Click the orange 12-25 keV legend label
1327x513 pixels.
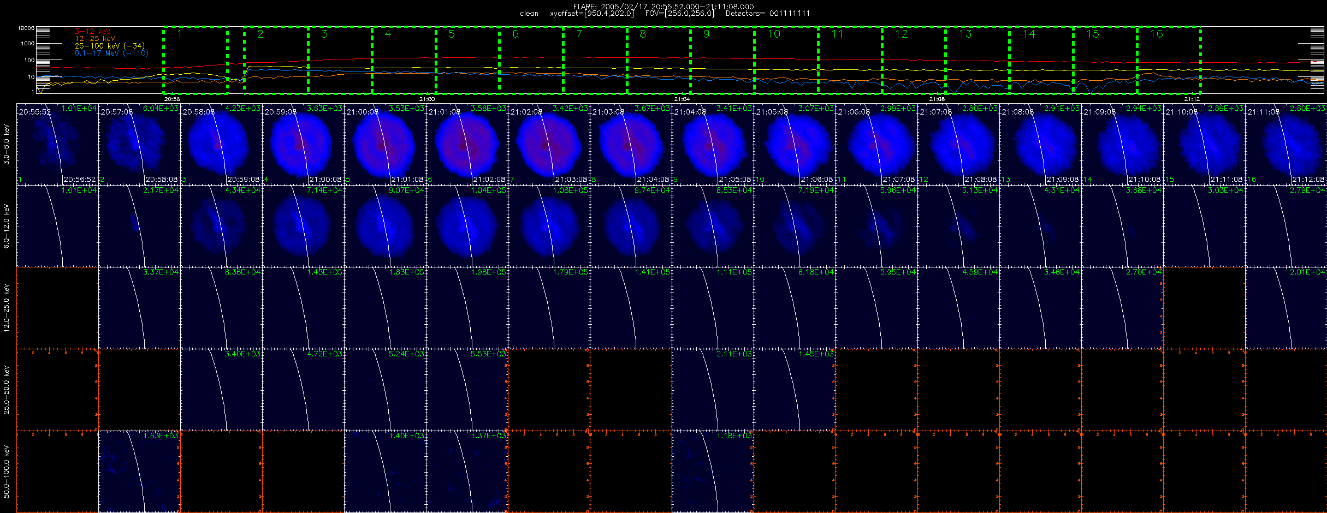click(95, 39)
